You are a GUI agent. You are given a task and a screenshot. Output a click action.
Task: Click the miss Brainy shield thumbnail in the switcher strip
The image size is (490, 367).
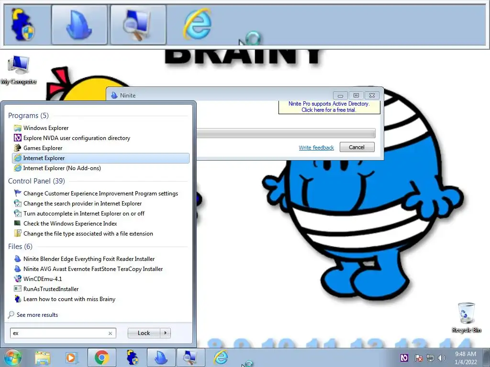tap(23, 25)
